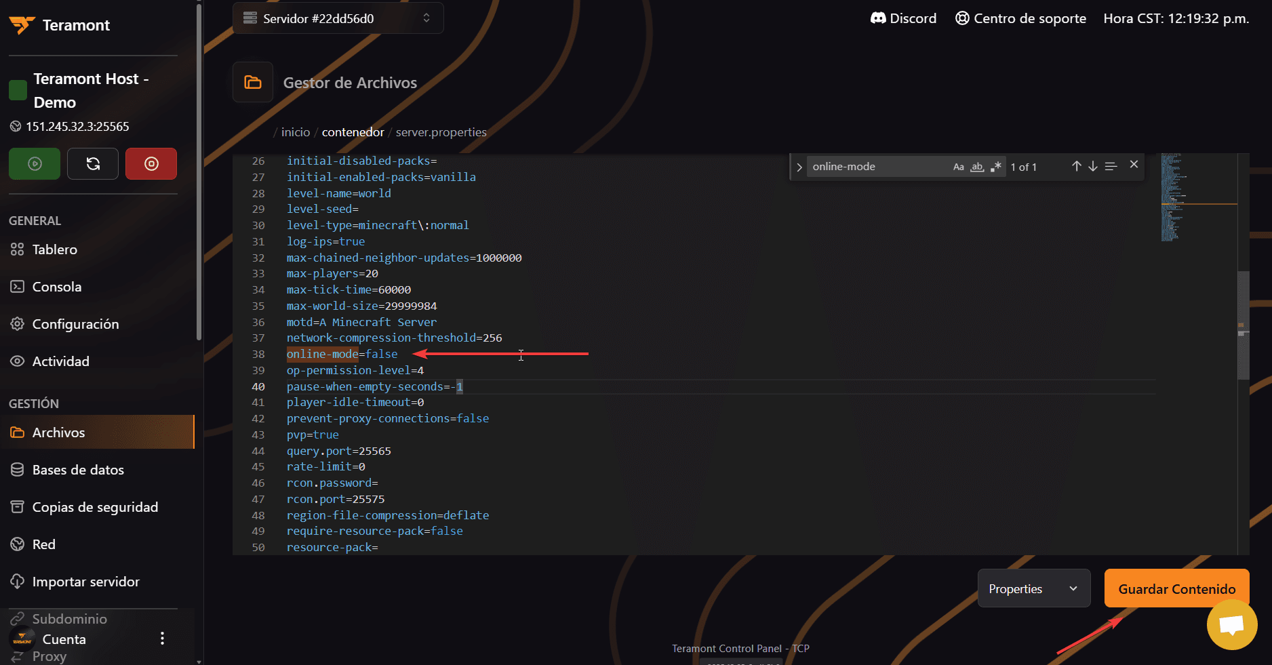The image size is (1272, 665).
Task: Go to previous search match arrow
Action: [x=1076, y=166]
